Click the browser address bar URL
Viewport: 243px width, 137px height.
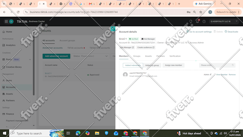click(74, 12)
